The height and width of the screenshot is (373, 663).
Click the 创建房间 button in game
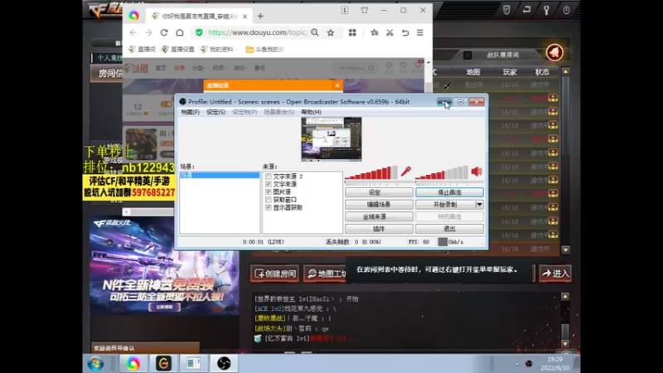(x=275, y=274)
